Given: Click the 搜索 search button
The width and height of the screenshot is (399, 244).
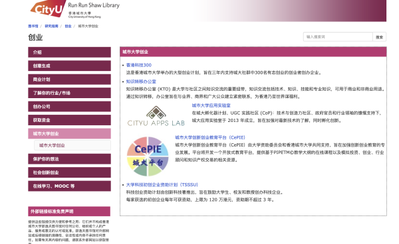Looking at the screenshot, I should click(379, 36).
